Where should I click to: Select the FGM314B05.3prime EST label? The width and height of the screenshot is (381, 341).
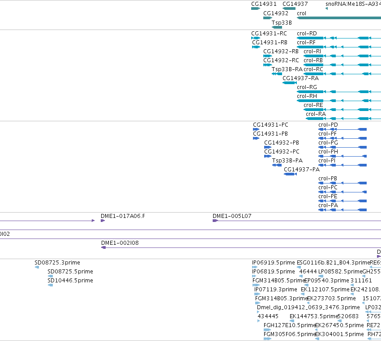[x=281, y=298]
